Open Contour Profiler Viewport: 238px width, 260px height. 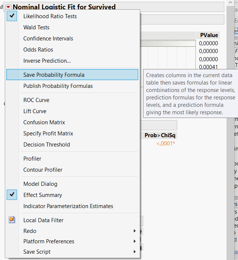43,170
